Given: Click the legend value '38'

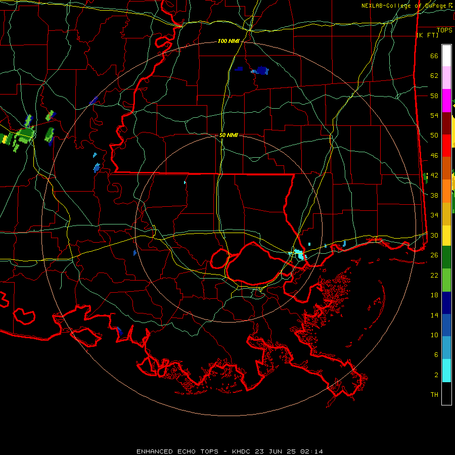Looking at the screenshot, I should click(434, 195).
